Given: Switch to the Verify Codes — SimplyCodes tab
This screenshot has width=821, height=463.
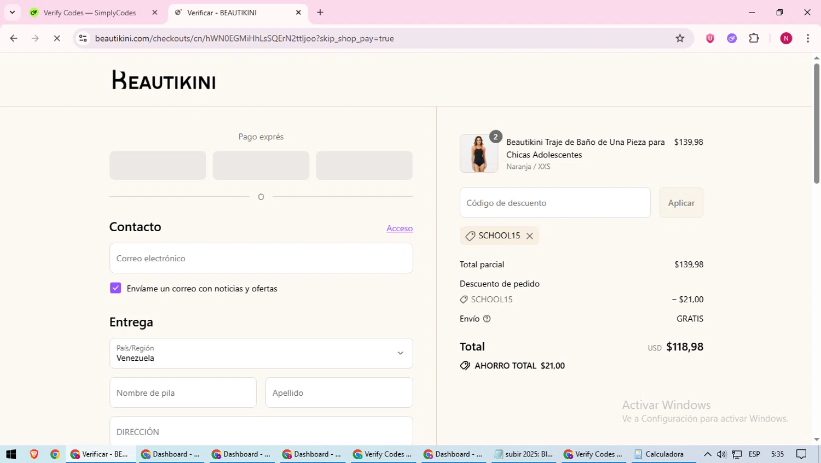Looking at the screenshot, I should (90, 13).
